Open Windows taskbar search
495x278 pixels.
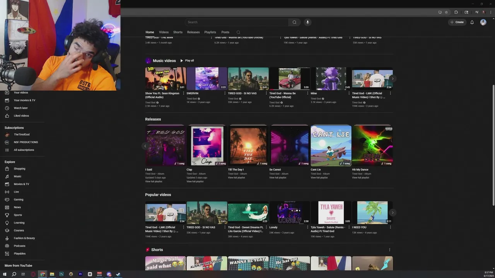pos(14,274)
